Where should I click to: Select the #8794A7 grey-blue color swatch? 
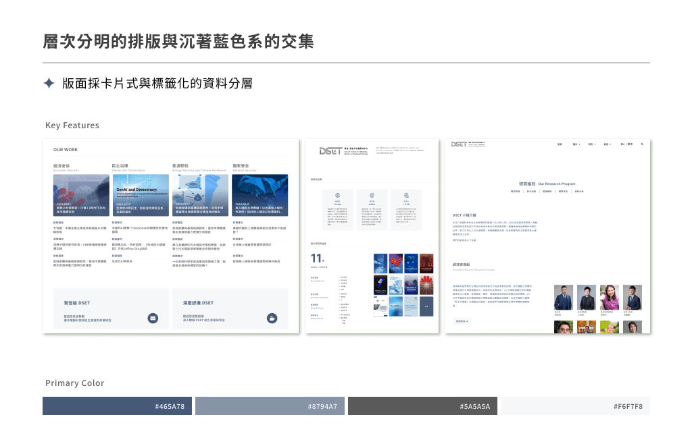(x=270, y=406)
